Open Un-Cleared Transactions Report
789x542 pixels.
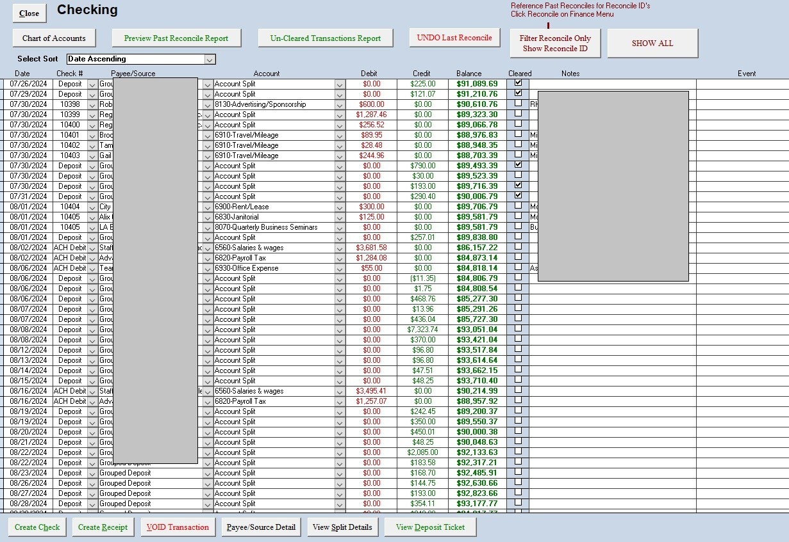[326, 38]
